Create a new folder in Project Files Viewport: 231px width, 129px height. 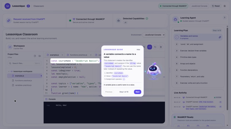point(40,56)
